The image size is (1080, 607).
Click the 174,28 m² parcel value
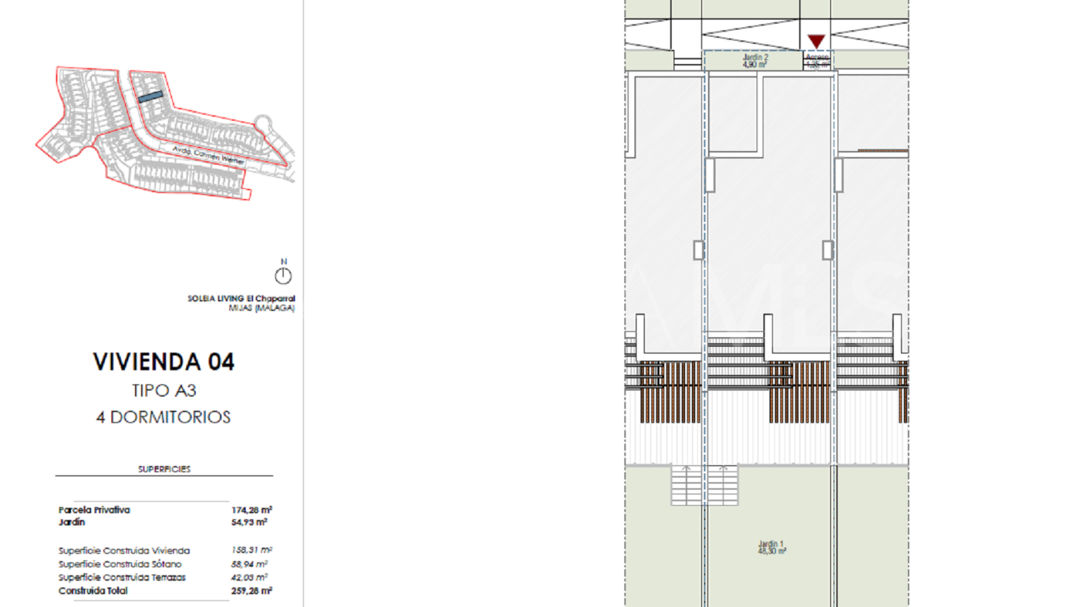[x=251, y=510]
